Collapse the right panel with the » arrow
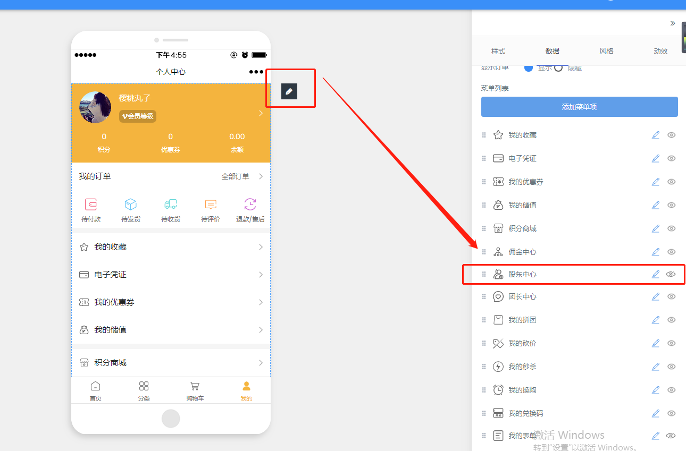 tap(672, 23)
